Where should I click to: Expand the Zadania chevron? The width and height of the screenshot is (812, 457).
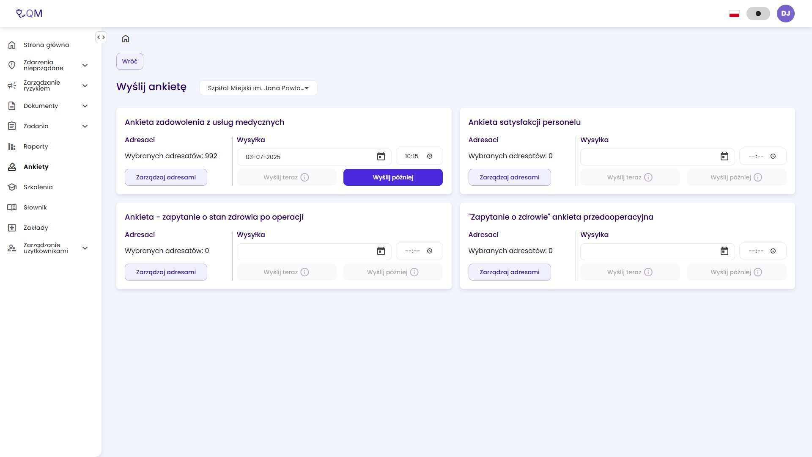pyautogui.click(x=85, y=126)
